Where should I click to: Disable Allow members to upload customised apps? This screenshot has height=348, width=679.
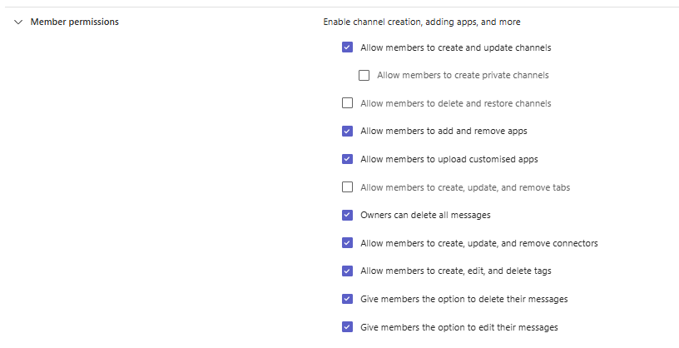click(x=347, y=160)
